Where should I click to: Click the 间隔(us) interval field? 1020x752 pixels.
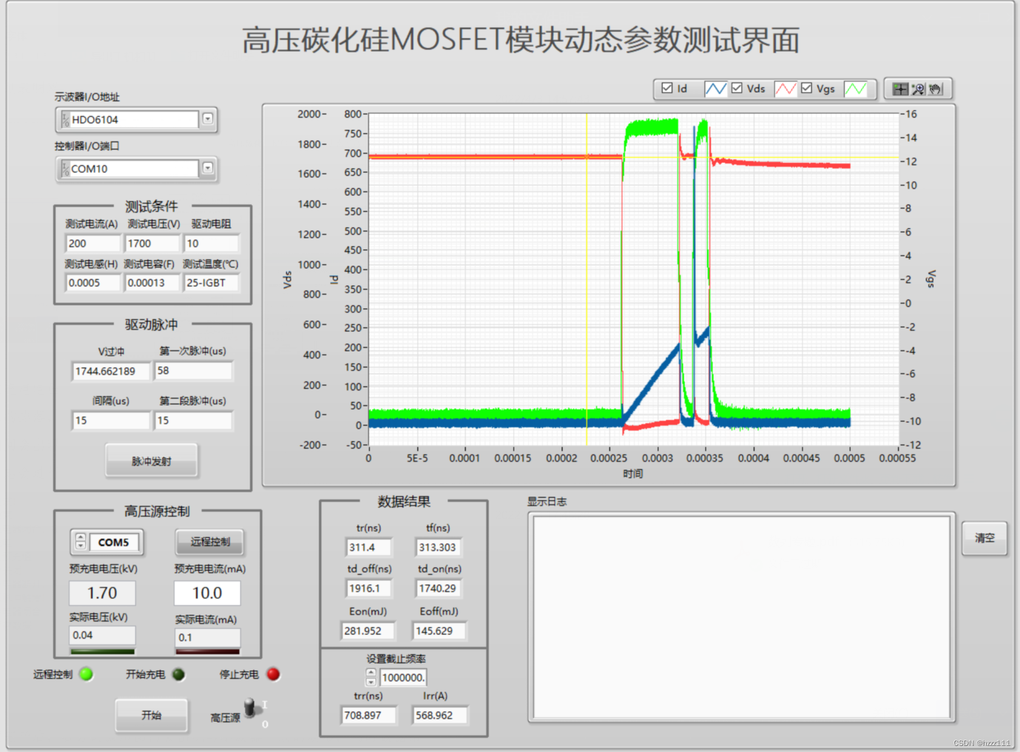[x=110, y=420]
